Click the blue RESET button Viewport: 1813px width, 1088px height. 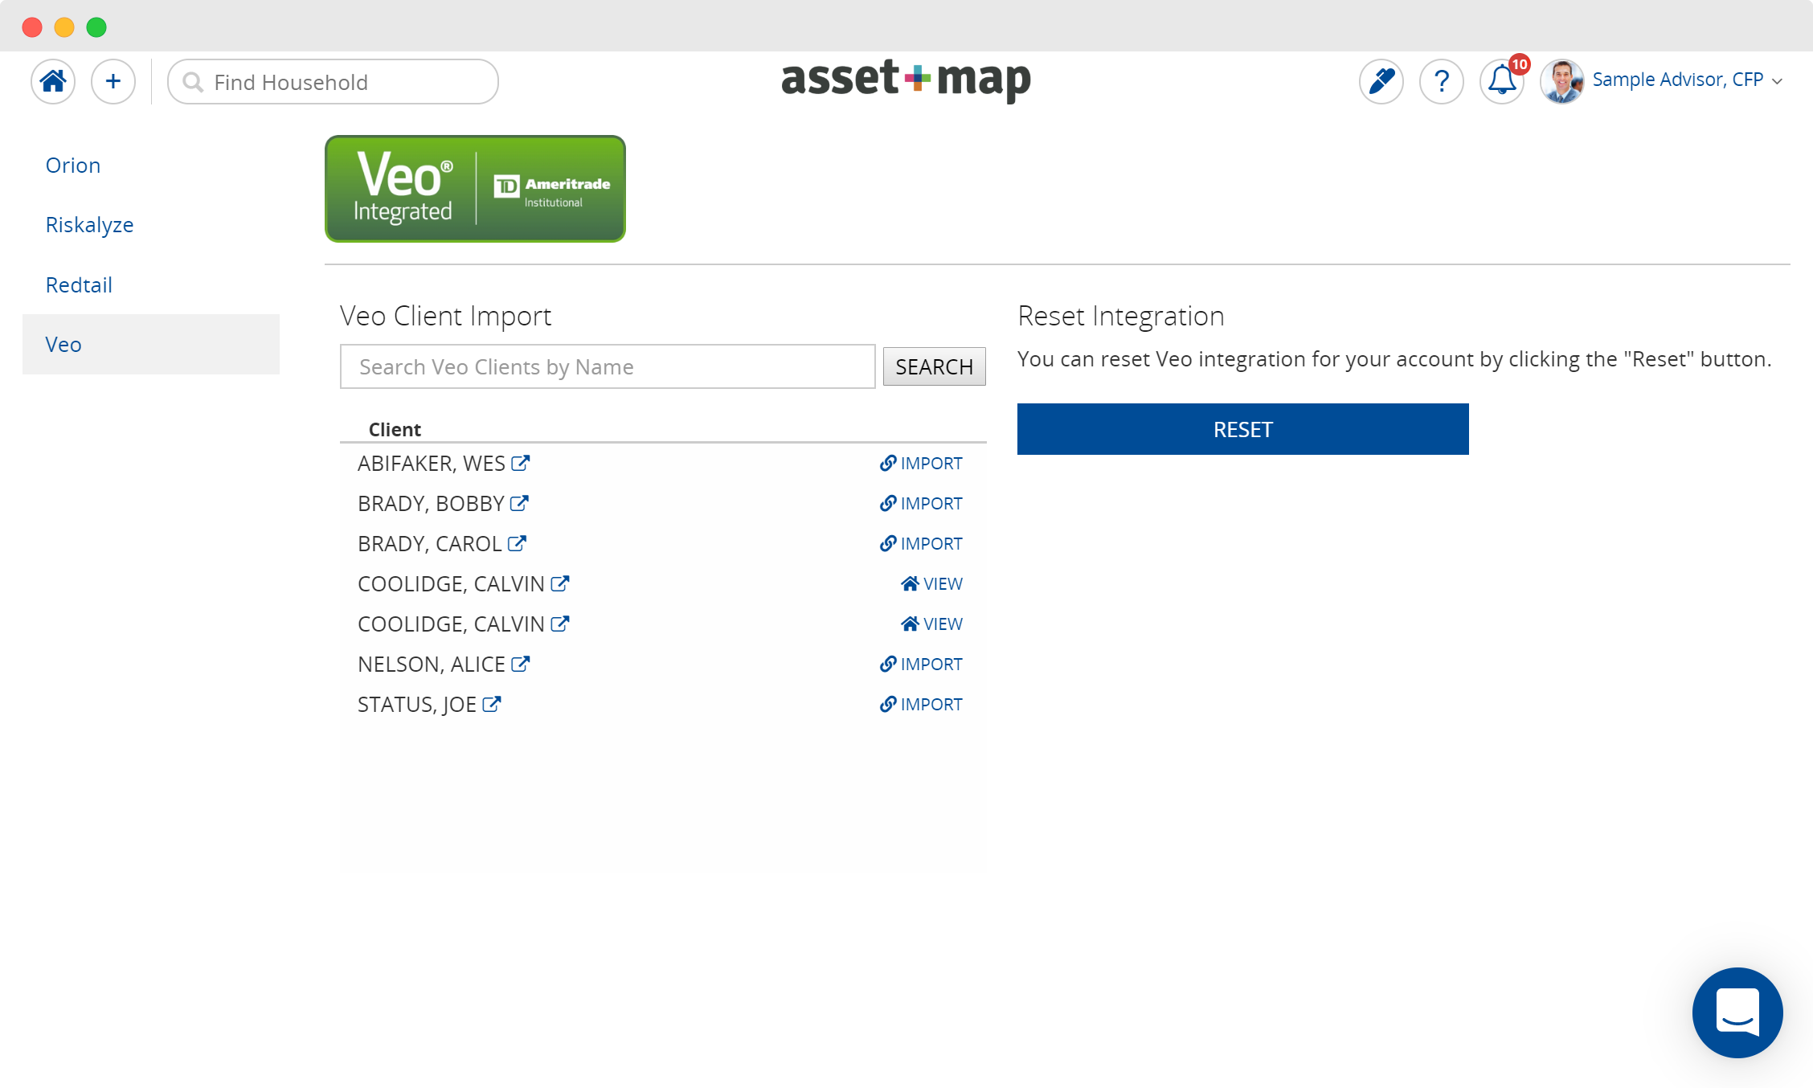coord(1243,429)
